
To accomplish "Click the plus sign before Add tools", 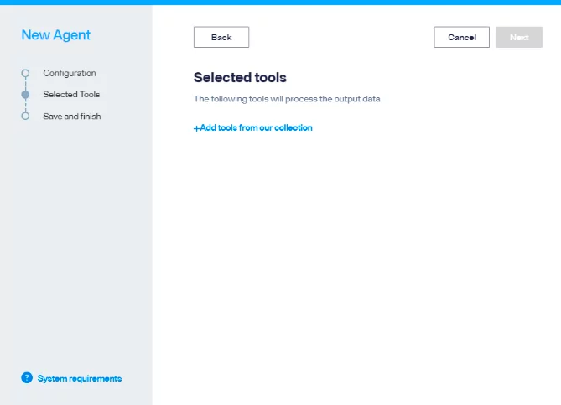I will click(196, 128).
